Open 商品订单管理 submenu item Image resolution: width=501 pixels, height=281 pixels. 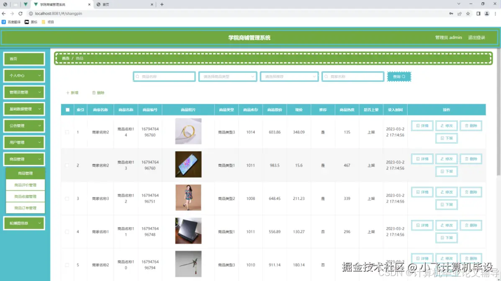pos(25,208)
